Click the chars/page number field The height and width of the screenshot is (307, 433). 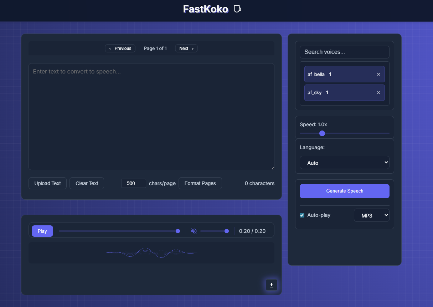(134, 183)
